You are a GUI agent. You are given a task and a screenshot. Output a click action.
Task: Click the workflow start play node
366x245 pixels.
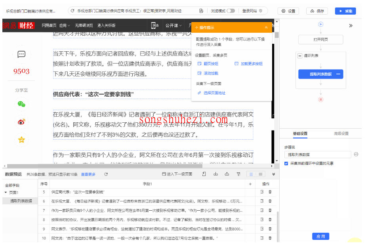(x=321, y=24)
